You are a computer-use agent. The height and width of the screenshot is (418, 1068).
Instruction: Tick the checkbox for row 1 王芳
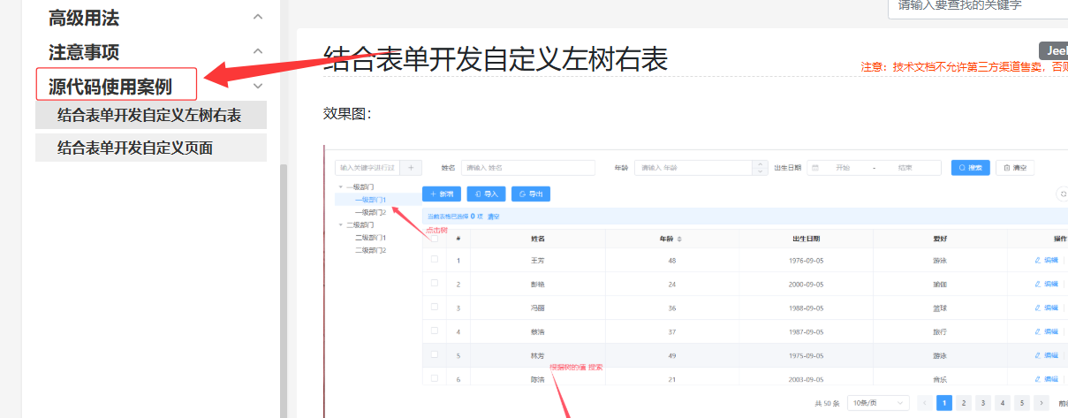434,260
